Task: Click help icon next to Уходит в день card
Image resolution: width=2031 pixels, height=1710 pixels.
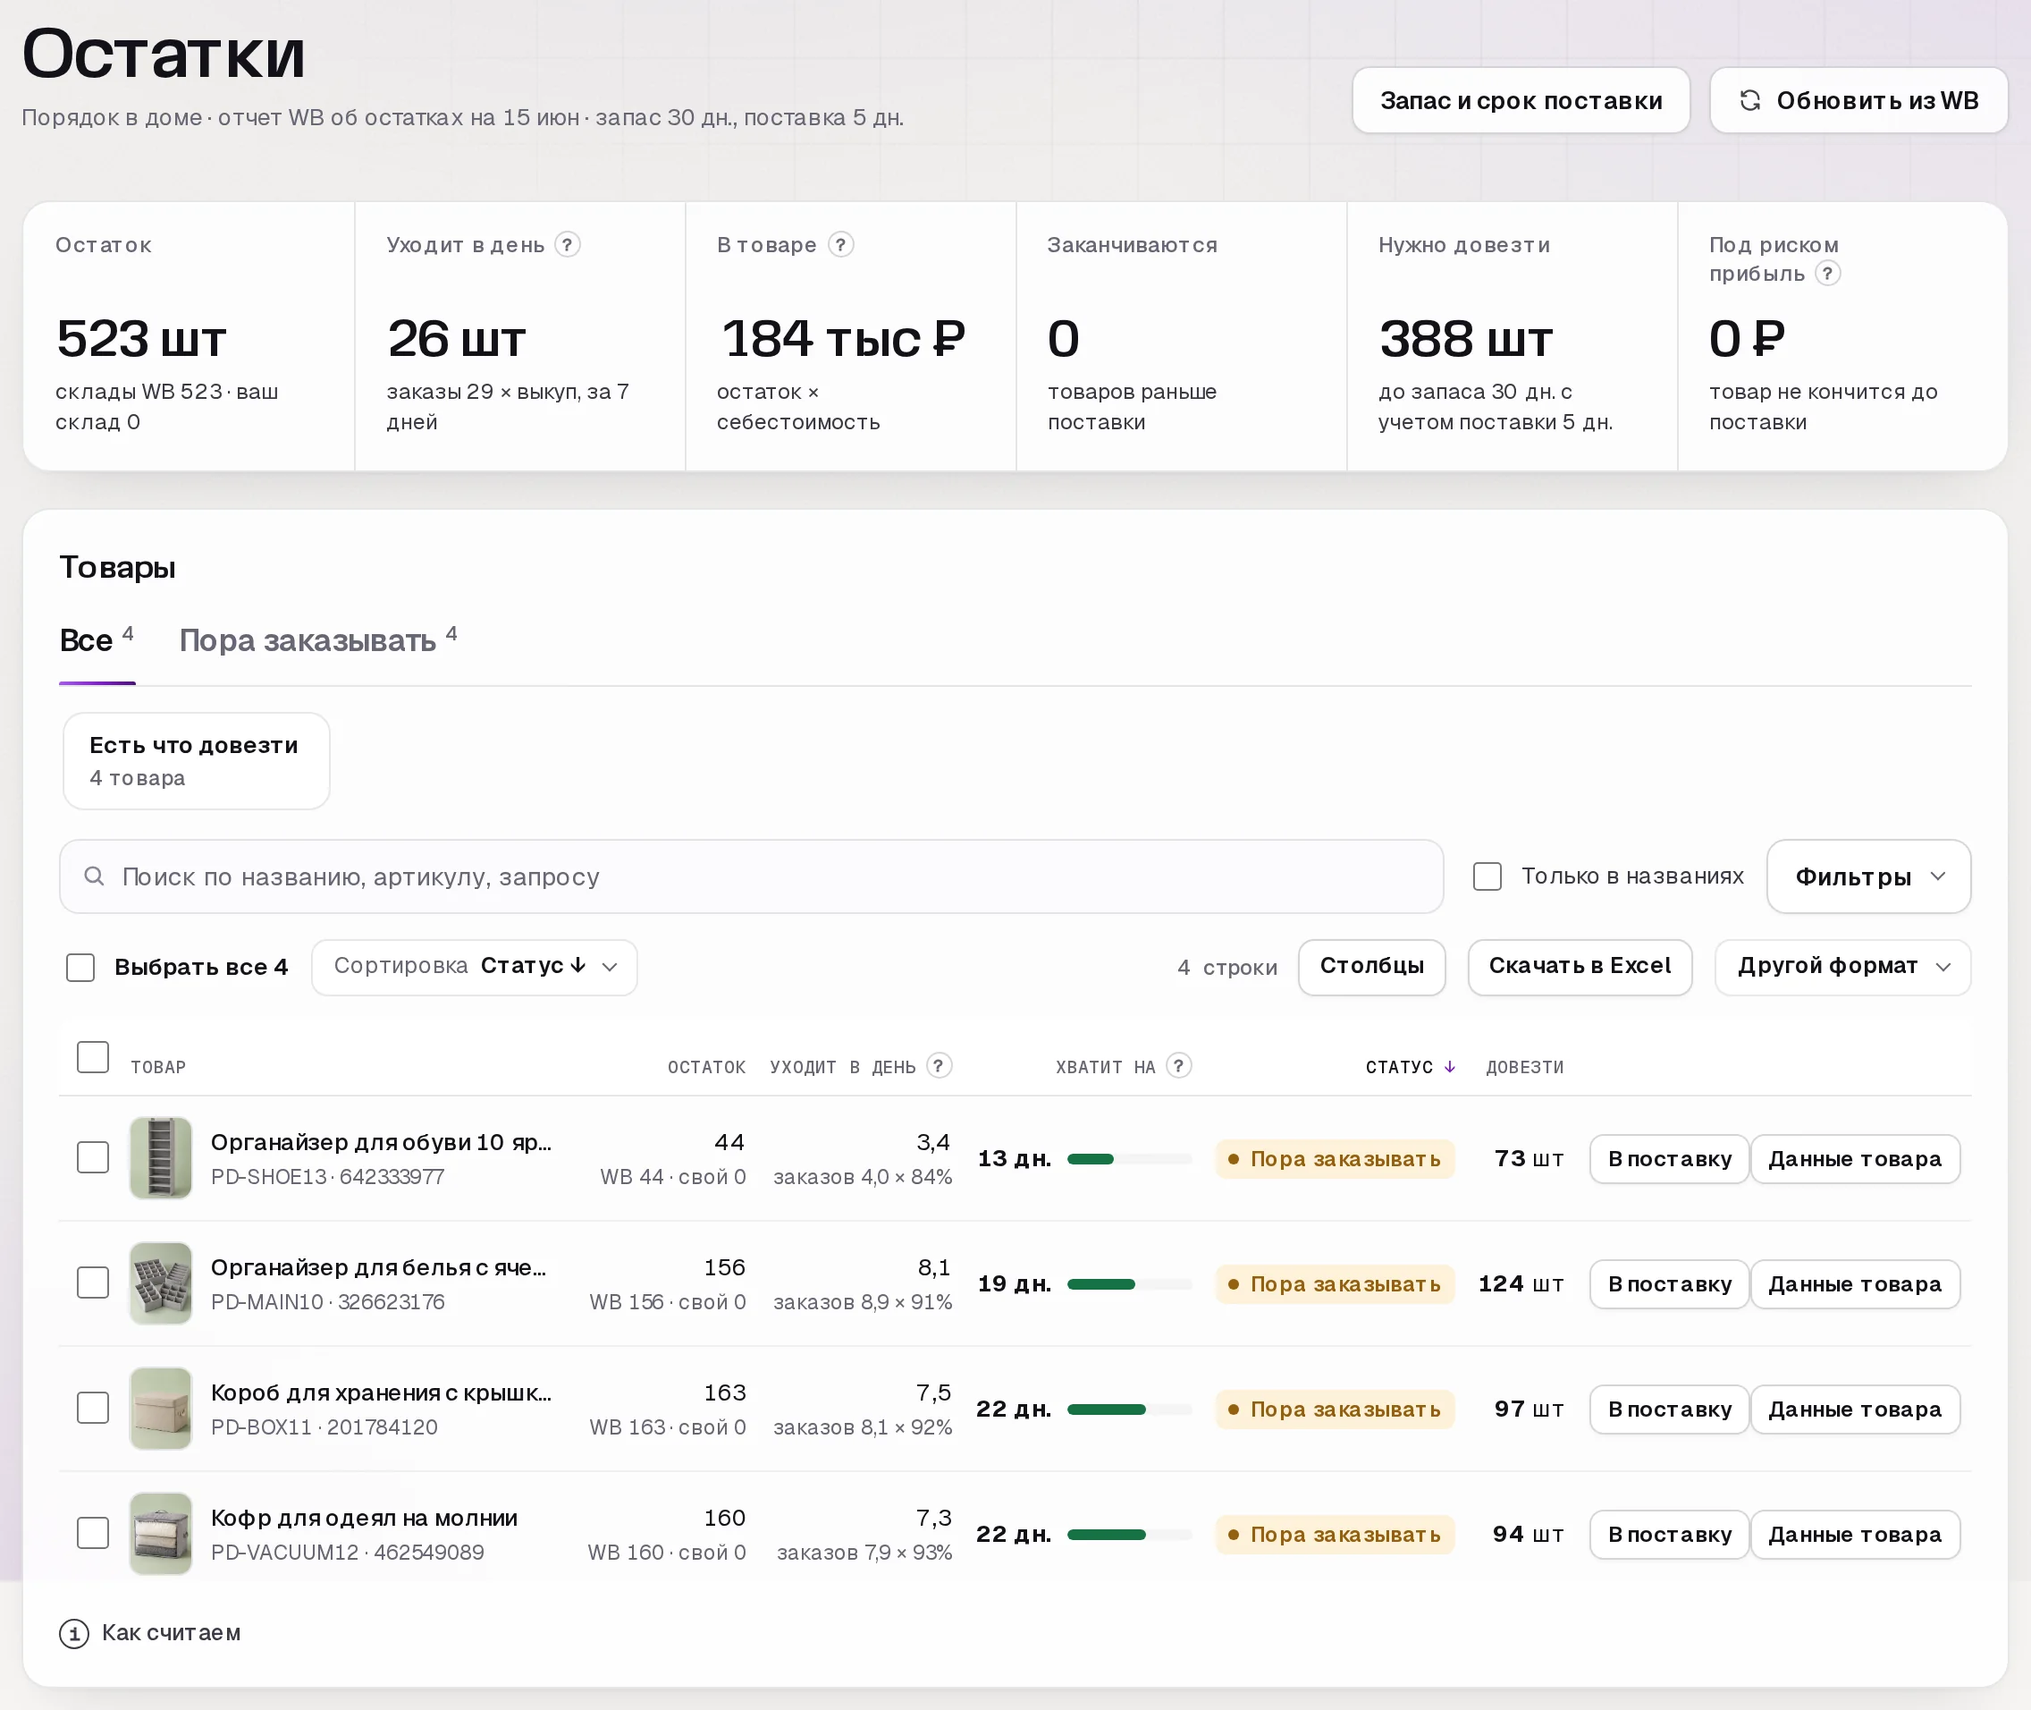Action: click(x=568, y=244)
